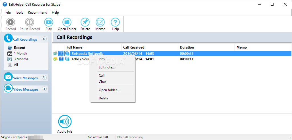Click the incoming call arrow icon in Echo row

tap(61, 59)
